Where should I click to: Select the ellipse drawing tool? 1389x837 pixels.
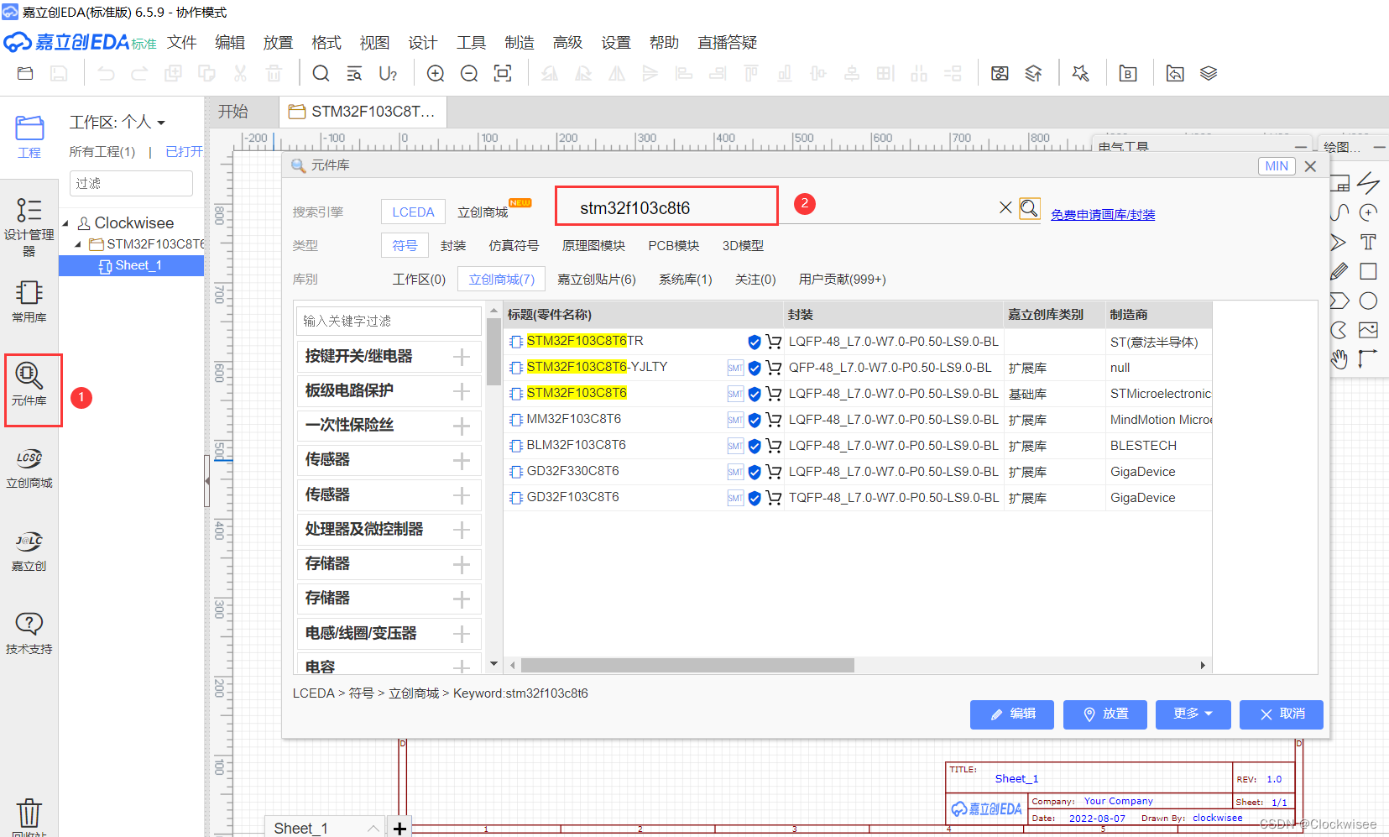pyautogui.click(x=1368, y=301)
